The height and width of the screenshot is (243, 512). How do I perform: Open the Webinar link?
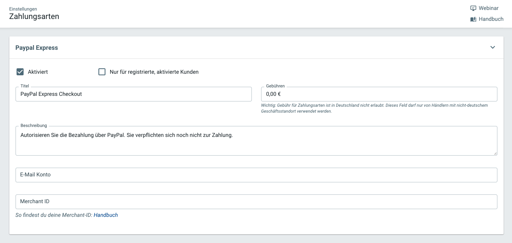488,8
